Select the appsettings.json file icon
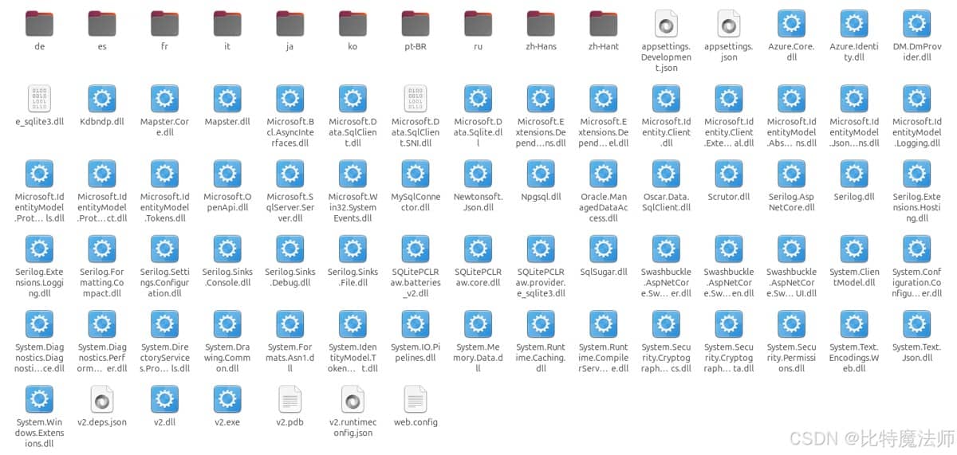Image resolution: width=957 pixels, height=455 pixels. click(x=729, y=24)
